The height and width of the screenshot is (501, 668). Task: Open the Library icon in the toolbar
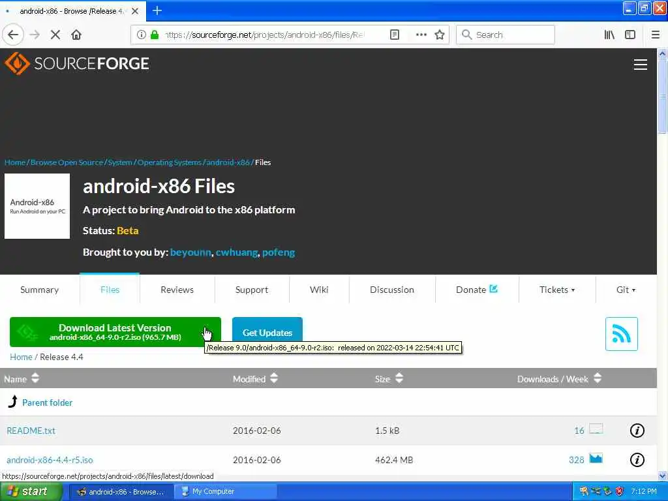pyautogui.click(x=610, y=35)
